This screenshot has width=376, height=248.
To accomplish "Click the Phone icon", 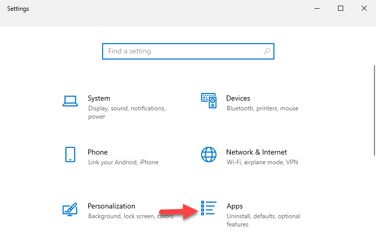I will 70,155.
